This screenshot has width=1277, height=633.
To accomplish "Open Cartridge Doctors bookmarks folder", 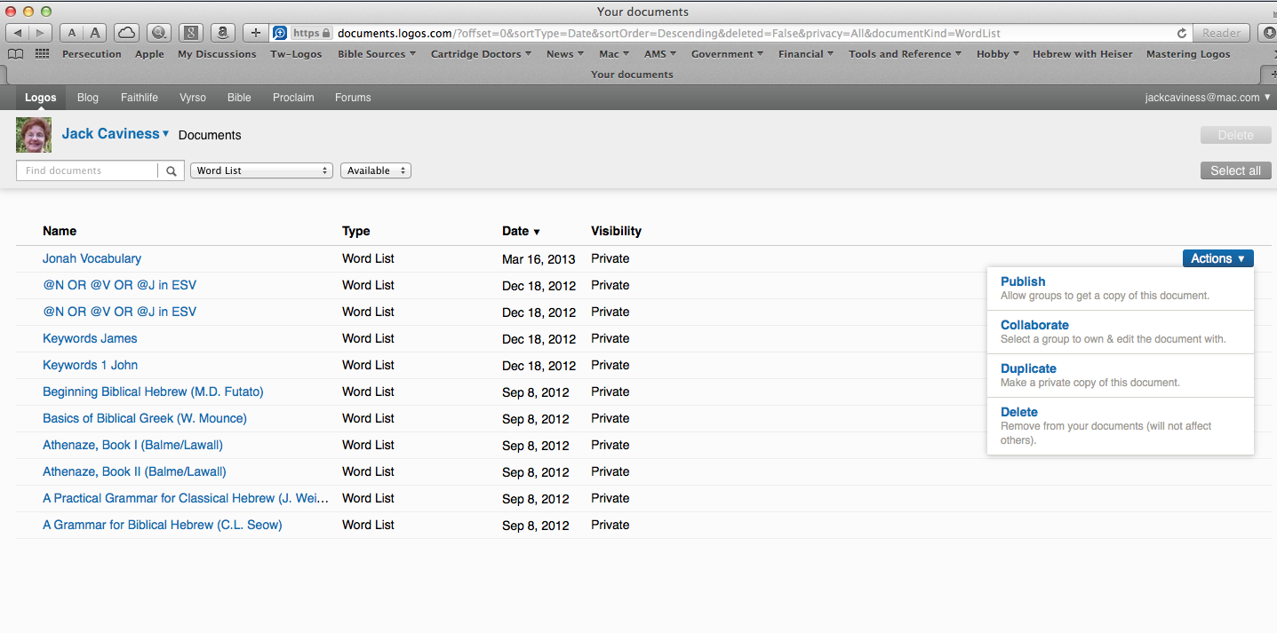I will (481, 54).
